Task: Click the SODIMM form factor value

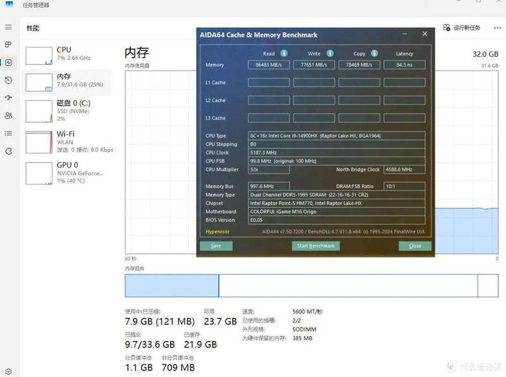Action: (x=304, y=330)
